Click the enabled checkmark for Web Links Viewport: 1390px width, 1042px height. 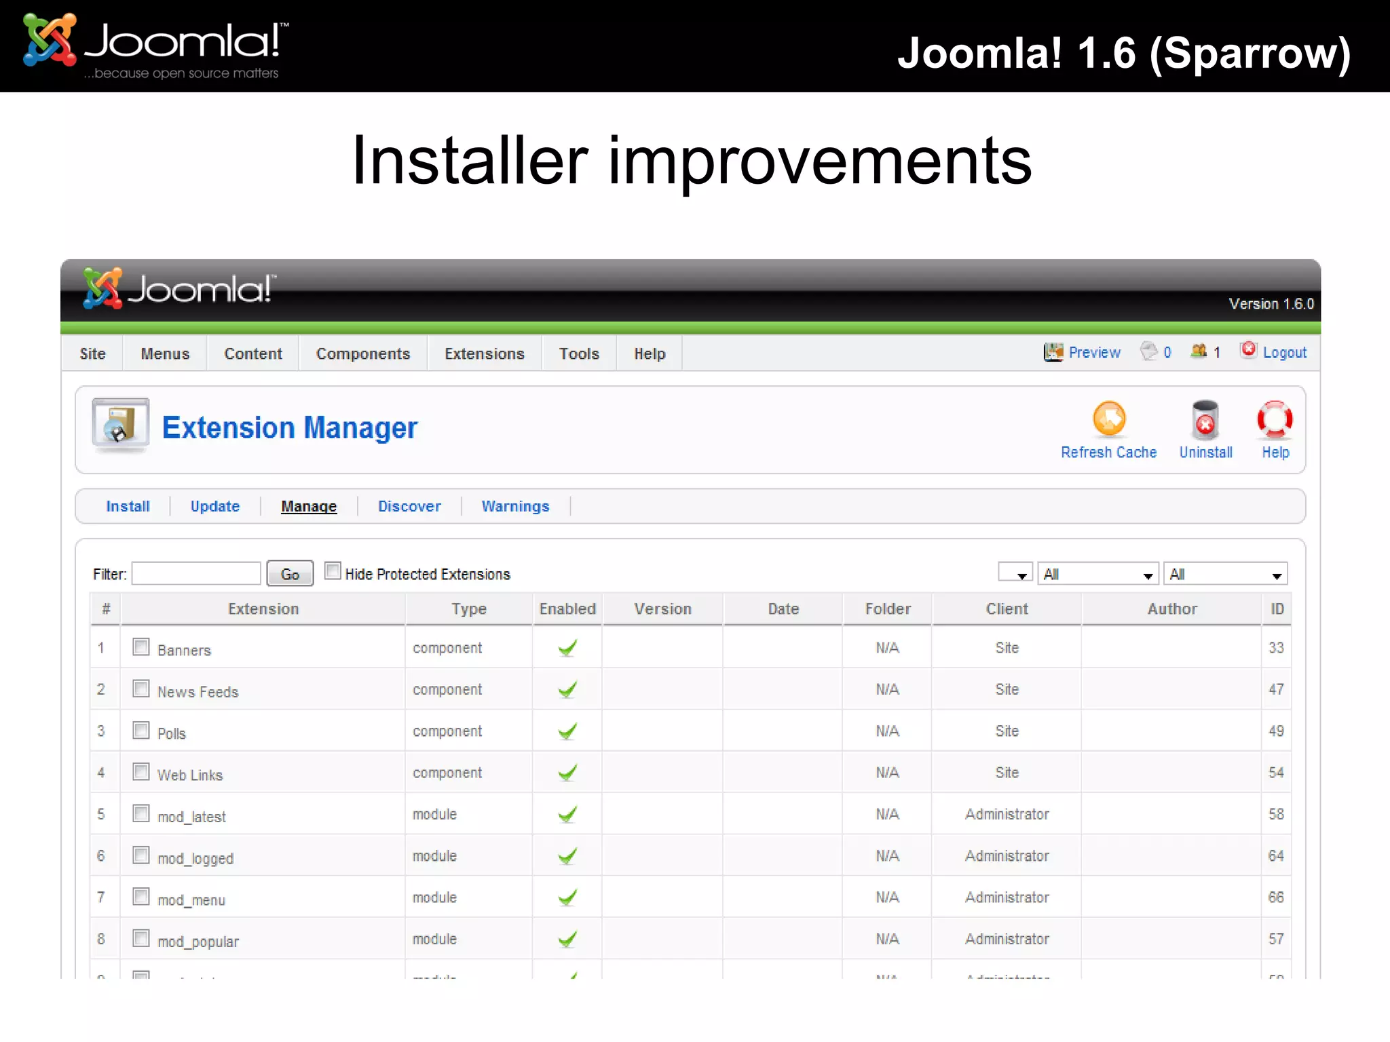click(567, 773)
